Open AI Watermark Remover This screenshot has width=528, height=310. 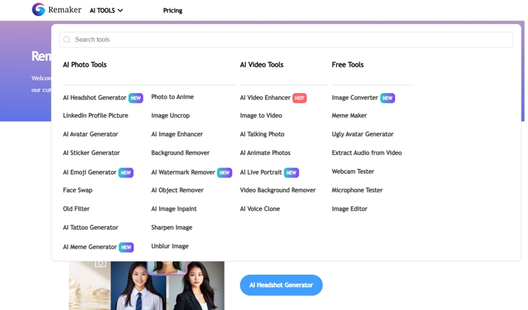[x=183, y=172]
